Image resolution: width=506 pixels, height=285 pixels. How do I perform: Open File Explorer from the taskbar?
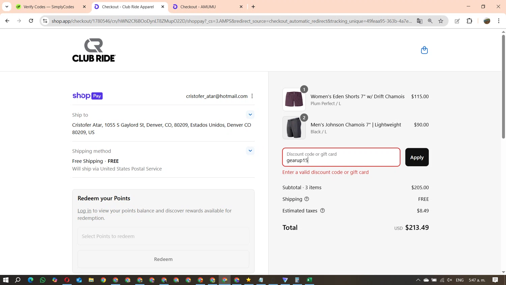[x=91, y=280]
